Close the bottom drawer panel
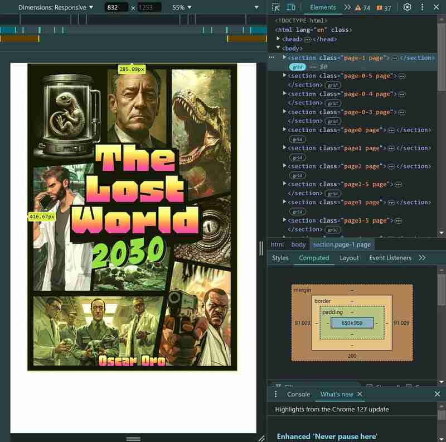Image resolution: width=446 pixels, height=442 pixels. [x=437, y=394]
